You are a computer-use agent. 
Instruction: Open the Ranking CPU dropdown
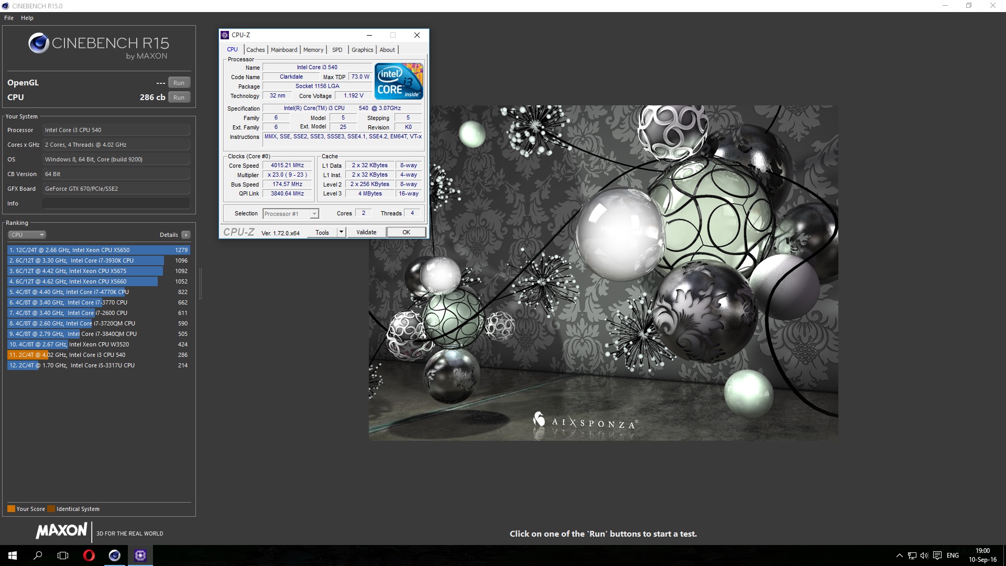[27, 234]
